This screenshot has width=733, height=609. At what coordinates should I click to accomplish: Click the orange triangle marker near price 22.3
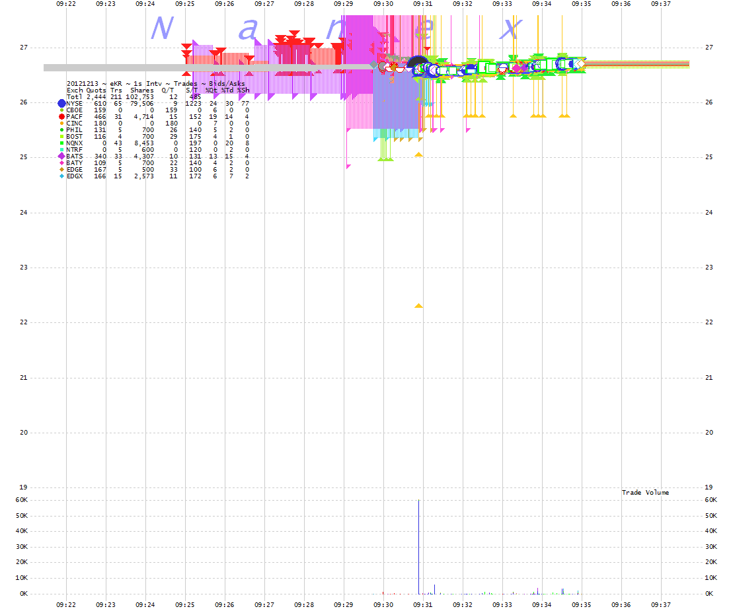418,306
